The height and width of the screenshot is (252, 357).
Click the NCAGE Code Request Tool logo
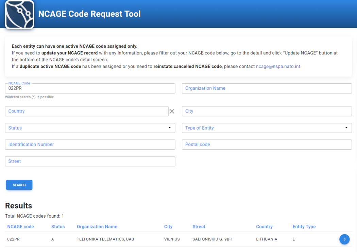pyautogui.click(x=19, y=14)
